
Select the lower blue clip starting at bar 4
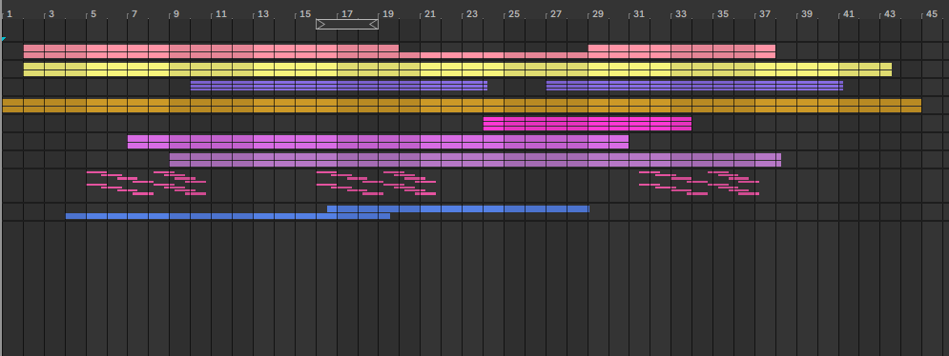pos(228,216)
